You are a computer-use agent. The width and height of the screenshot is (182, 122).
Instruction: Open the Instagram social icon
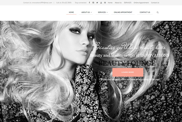click(x=93, y=3)
